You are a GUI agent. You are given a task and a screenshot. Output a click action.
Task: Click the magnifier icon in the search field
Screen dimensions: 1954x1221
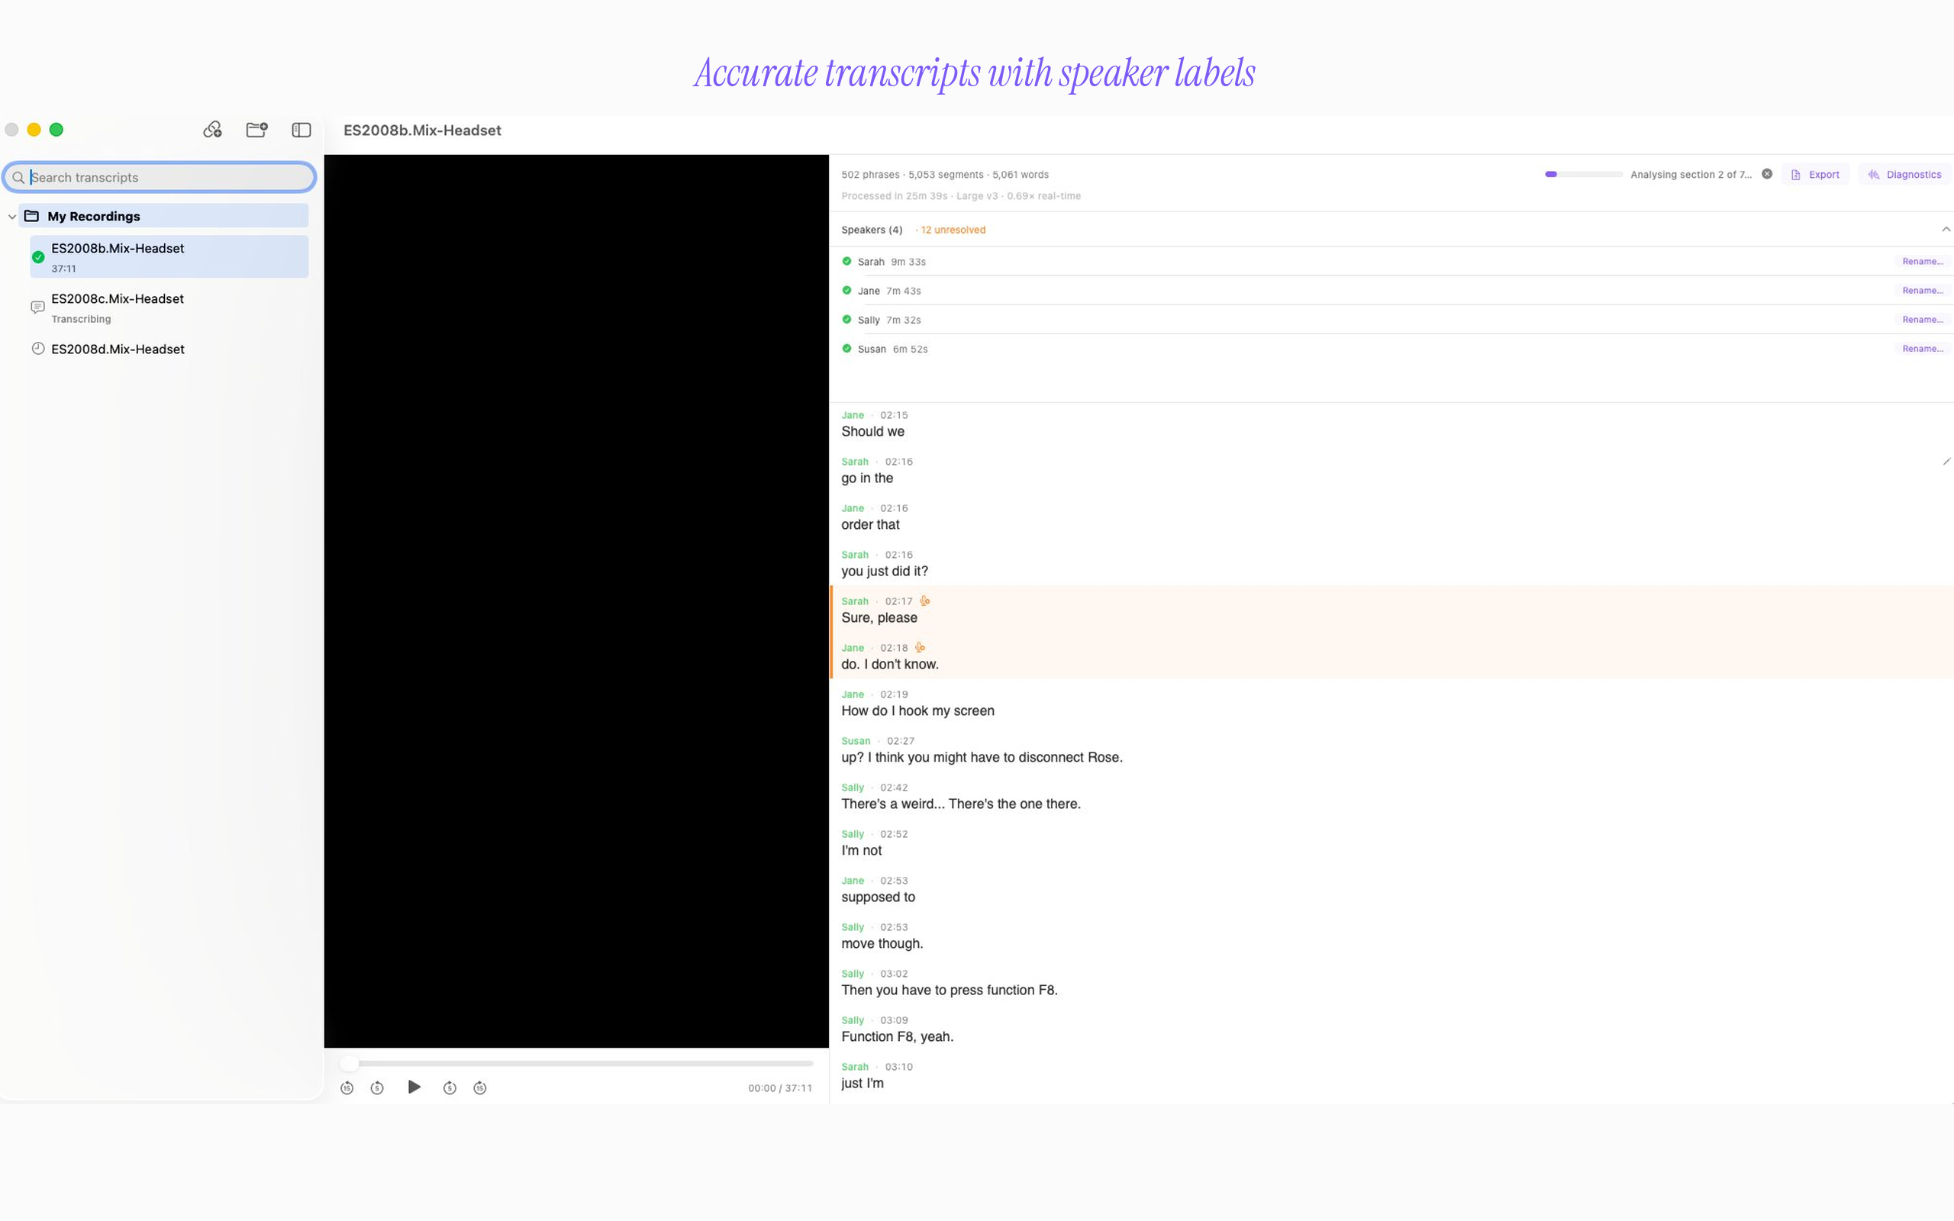pyautogui.click(x=18, y=177)
